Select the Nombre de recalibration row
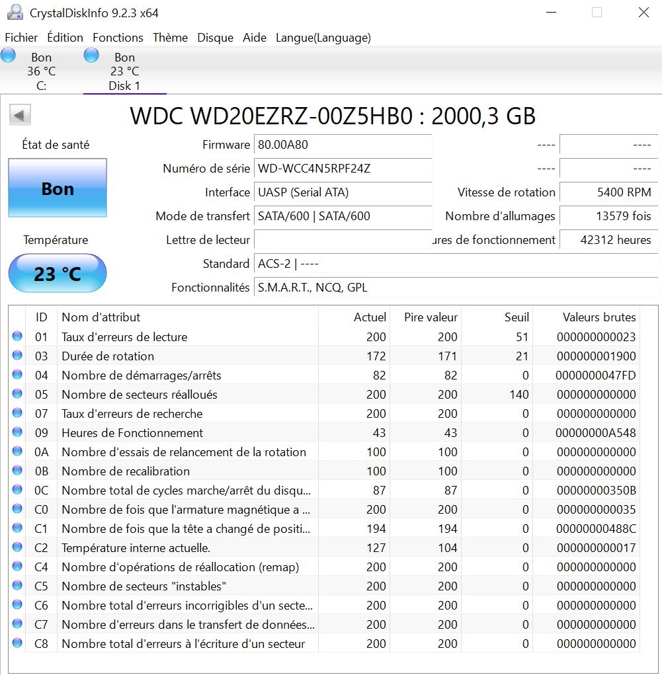The image size is (662, 675). pyautogui.click(x=324, y=471)
